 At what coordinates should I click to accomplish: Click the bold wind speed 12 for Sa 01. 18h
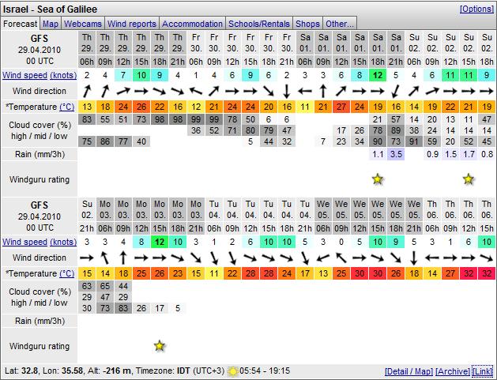point(378,75)
